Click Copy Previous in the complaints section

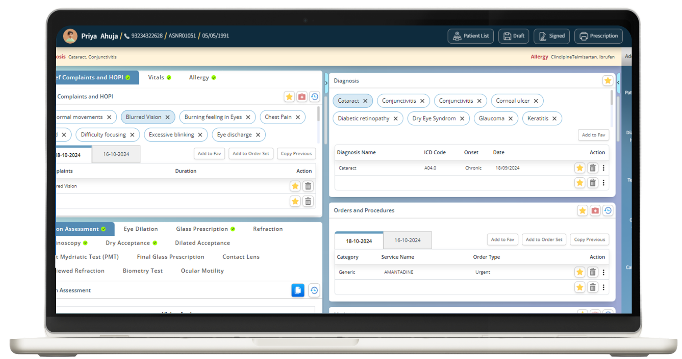click(296, 154)
